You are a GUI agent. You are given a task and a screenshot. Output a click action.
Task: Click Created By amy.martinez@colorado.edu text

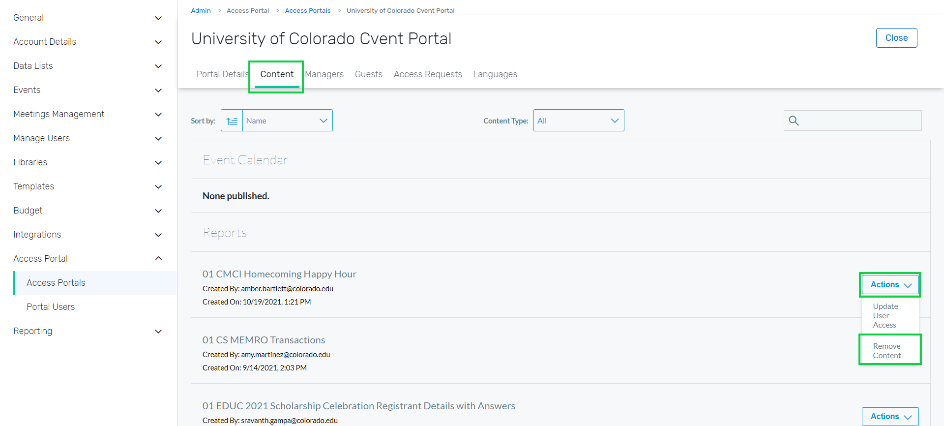[x=266, y=355]
